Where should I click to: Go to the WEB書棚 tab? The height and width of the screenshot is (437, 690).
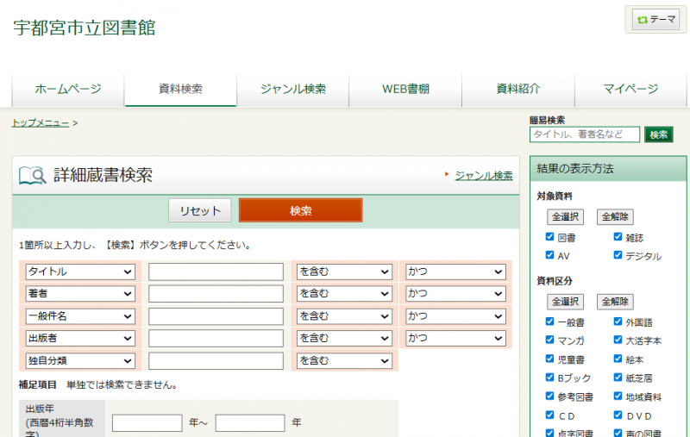[x=405, y=89]
